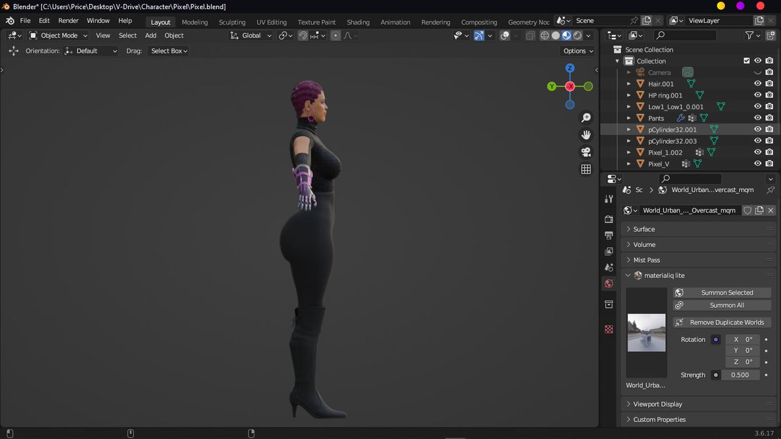Open the outliner filter dropdown

[752, 35]
